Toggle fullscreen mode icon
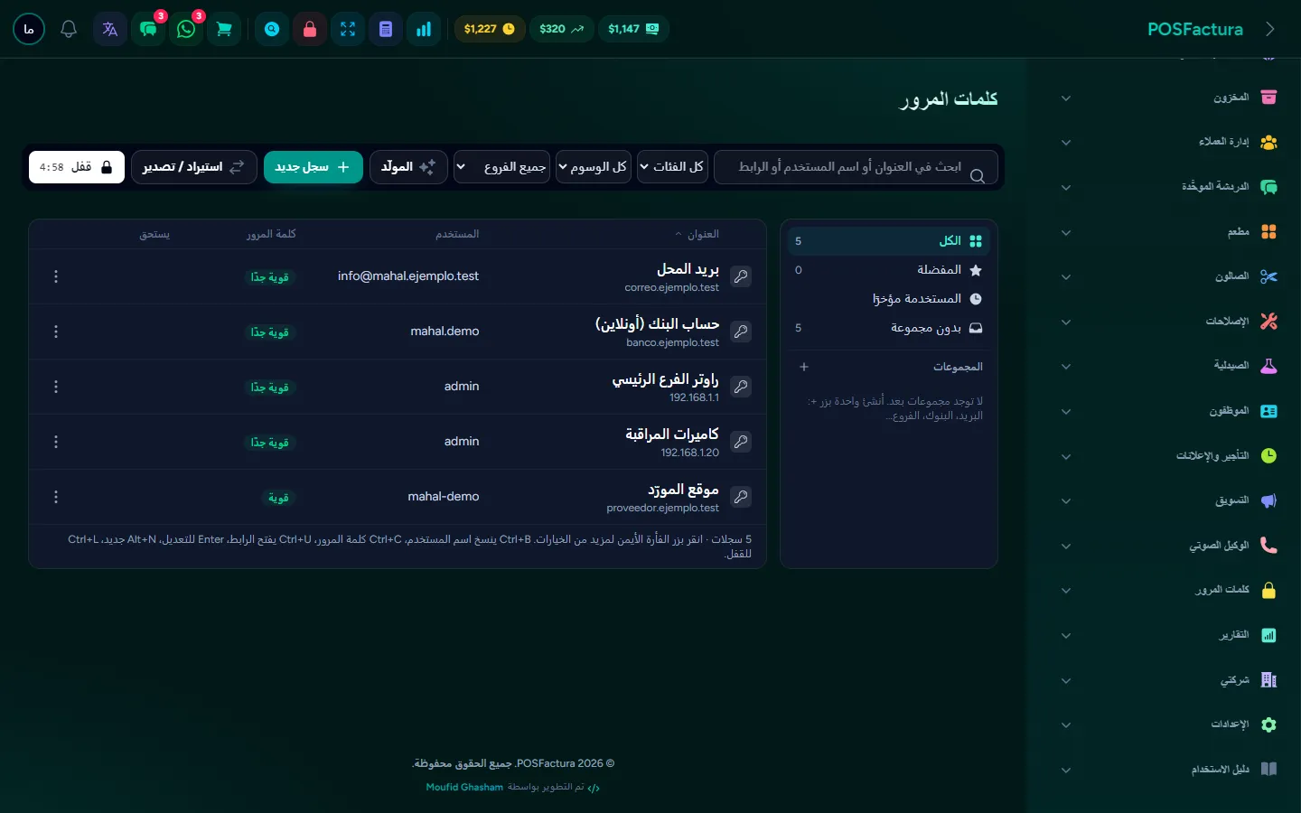The width and height of the screenshot is (1301, 813). pos(348,29)
